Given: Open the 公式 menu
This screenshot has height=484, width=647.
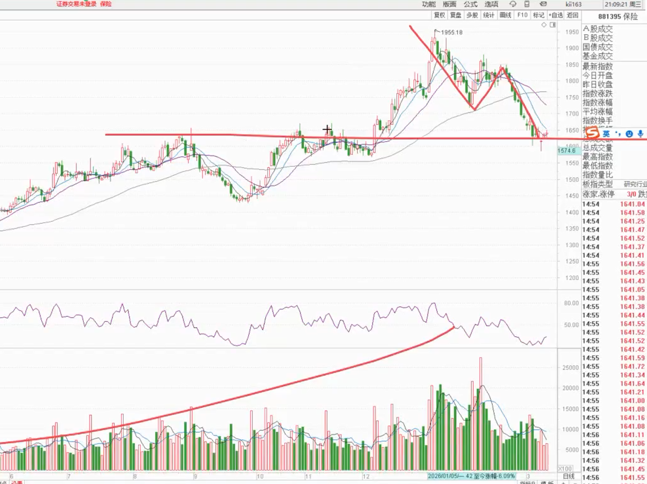Looking at the screenshot, I should click(x=471, y=4).
